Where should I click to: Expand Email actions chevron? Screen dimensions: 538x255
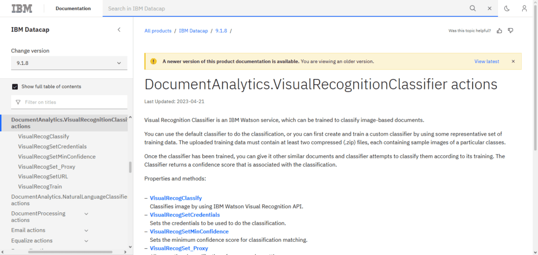pos(87,230)
